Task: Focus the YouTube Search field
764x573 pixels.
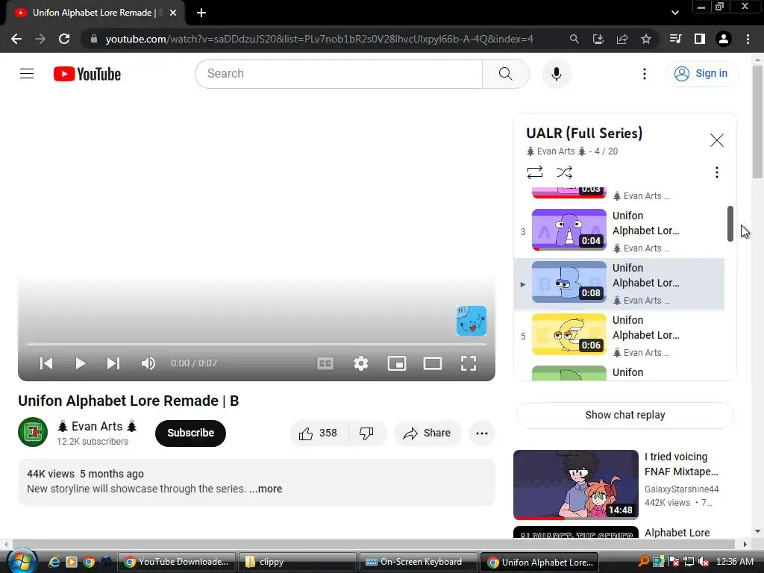Action: (339, 74)
